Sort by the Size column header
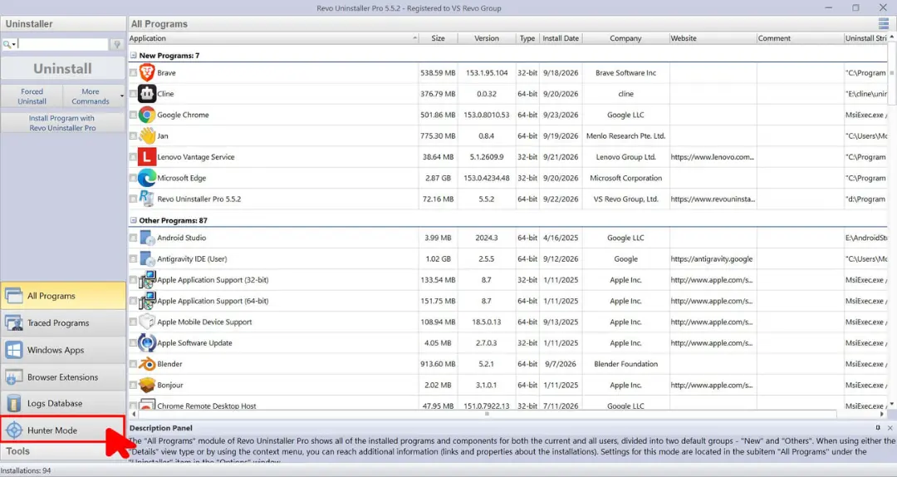 (439, 38)
